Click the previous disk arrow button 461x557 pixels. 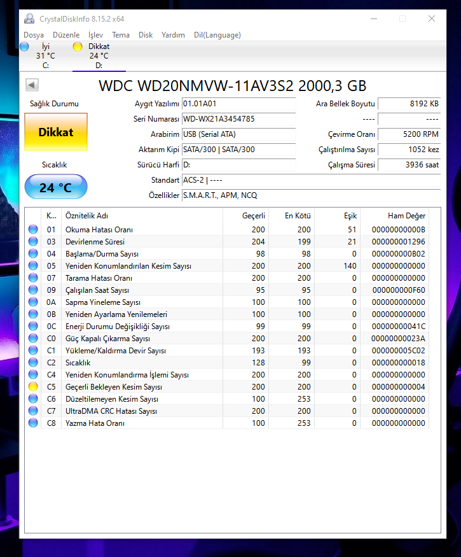click(x=32, y=85)
